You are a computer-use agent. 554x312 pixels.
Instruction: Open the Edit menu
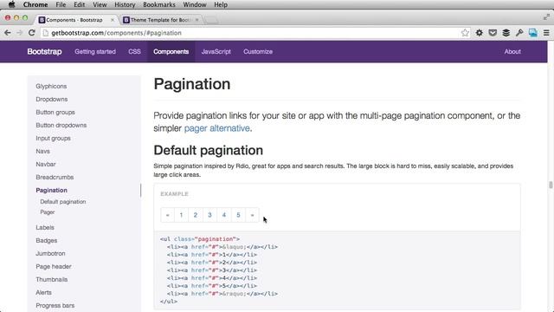click(x=79, y=4)
